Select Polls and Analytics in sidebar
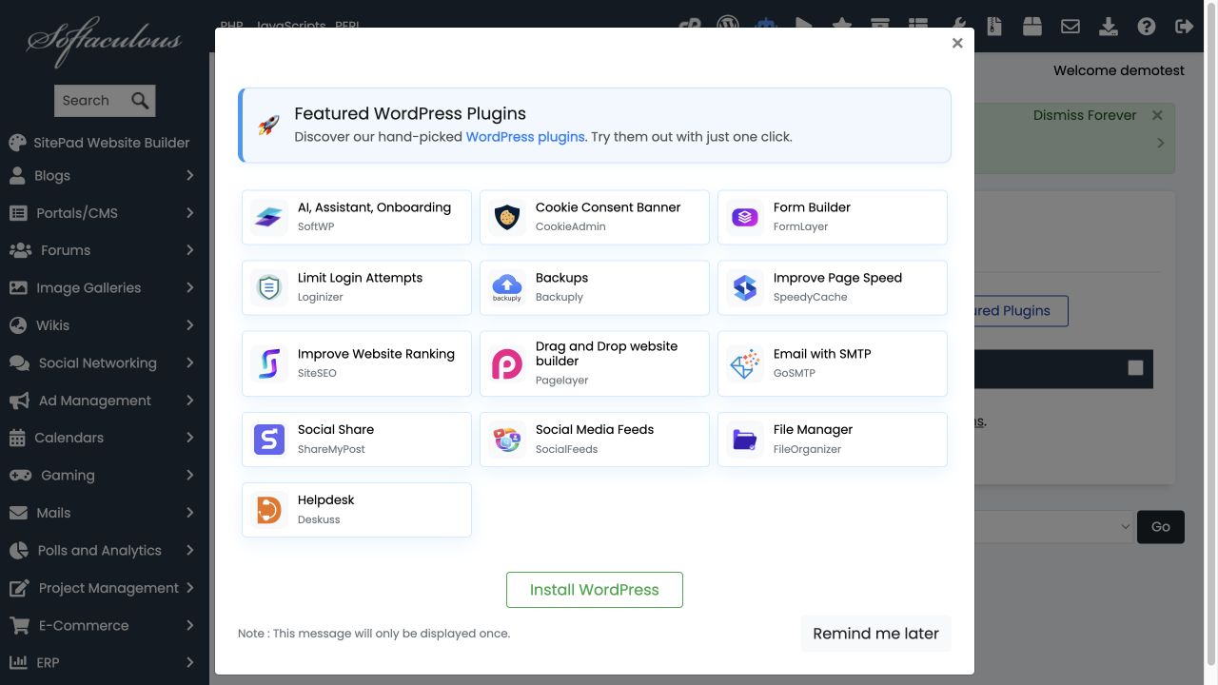Image resolution: width=1218 pixels, height=685 pixels. pos(99,550)
